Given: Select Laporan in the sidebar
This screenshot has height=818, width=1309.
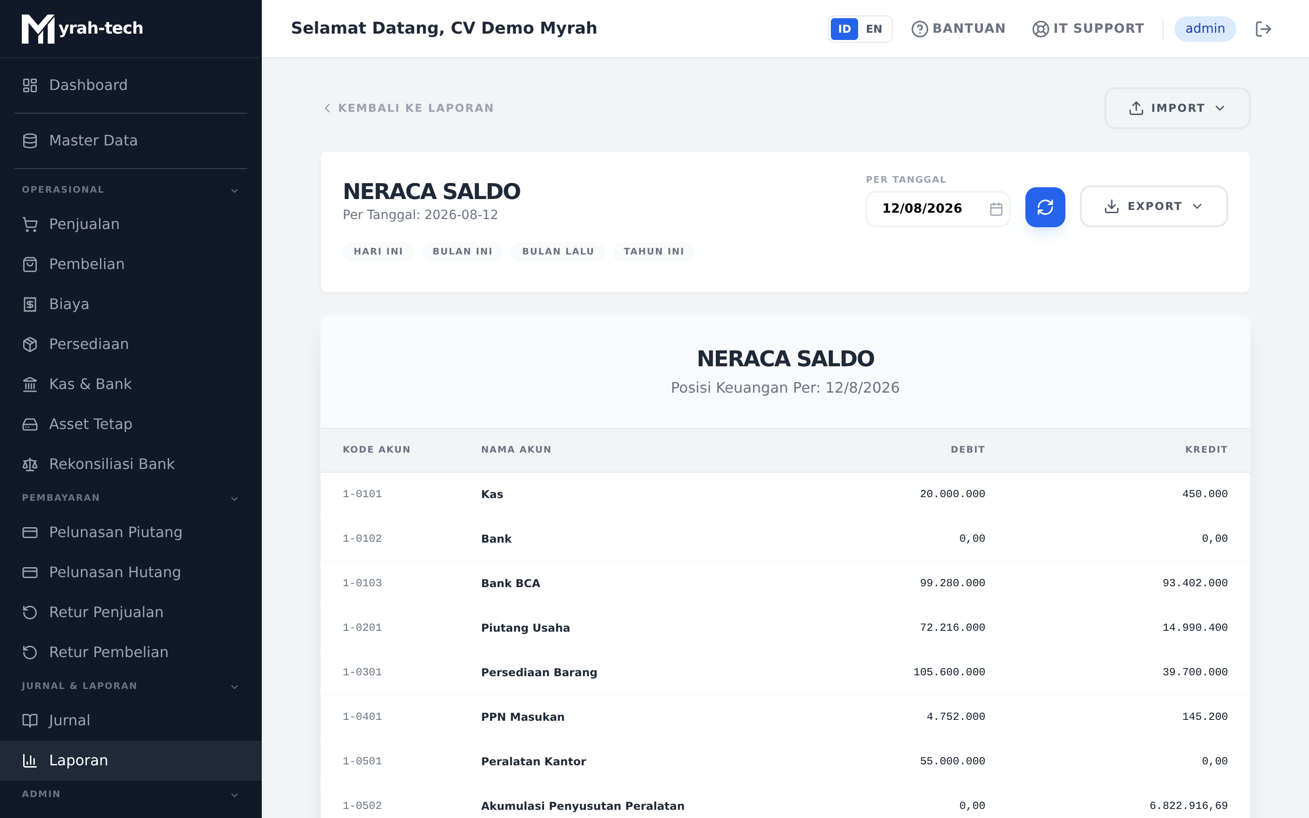Looking at the screenshot, I should (x=130, y=761).
